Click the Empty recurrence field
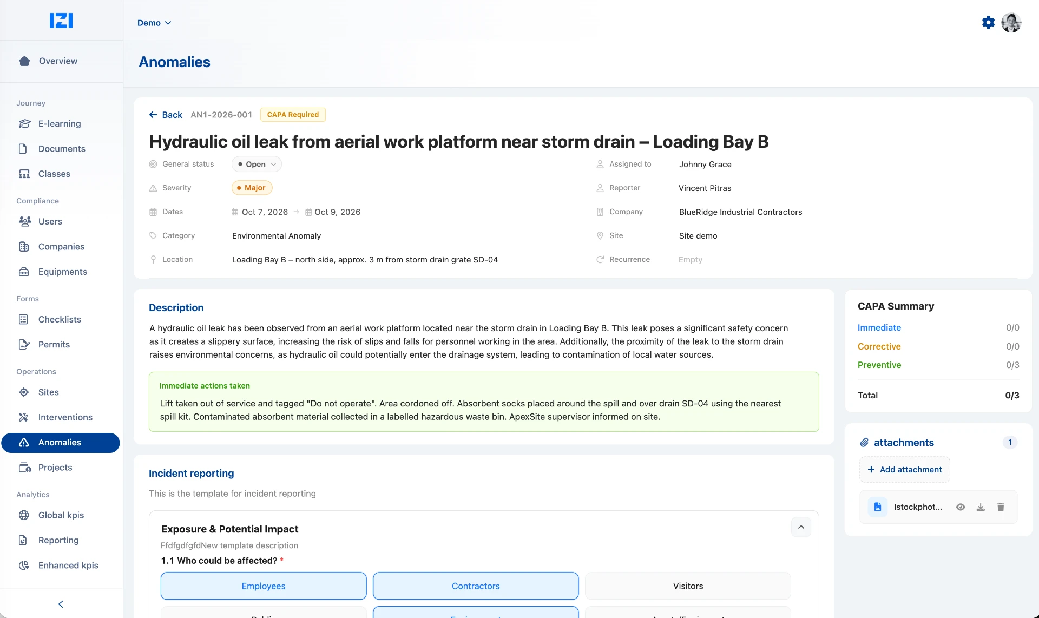 [691, 260]
